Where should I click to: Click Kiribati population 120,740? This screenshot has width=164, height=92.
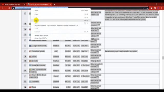tap(68, 56)
